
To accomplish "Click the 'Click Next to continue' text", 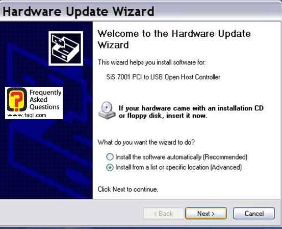I will tap(128, 189).
